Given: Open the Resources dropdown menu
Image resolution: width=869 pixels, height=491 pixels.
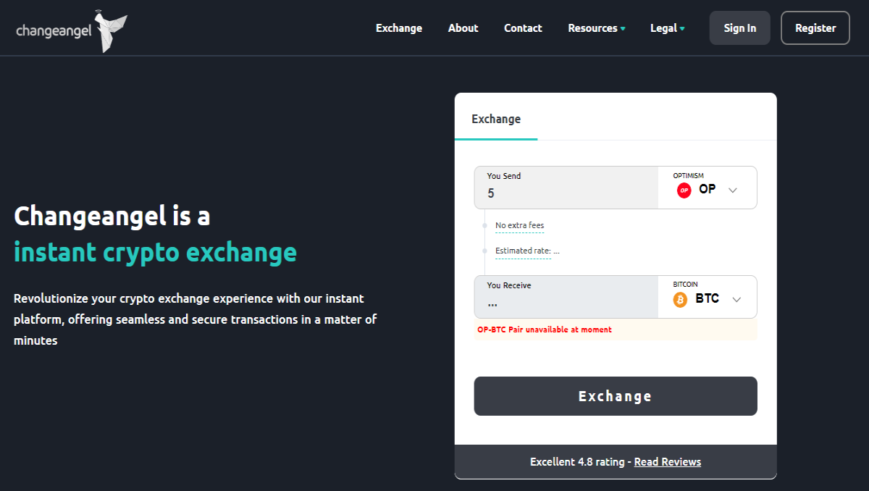Looking at the screenshot, I should point(597,28).
